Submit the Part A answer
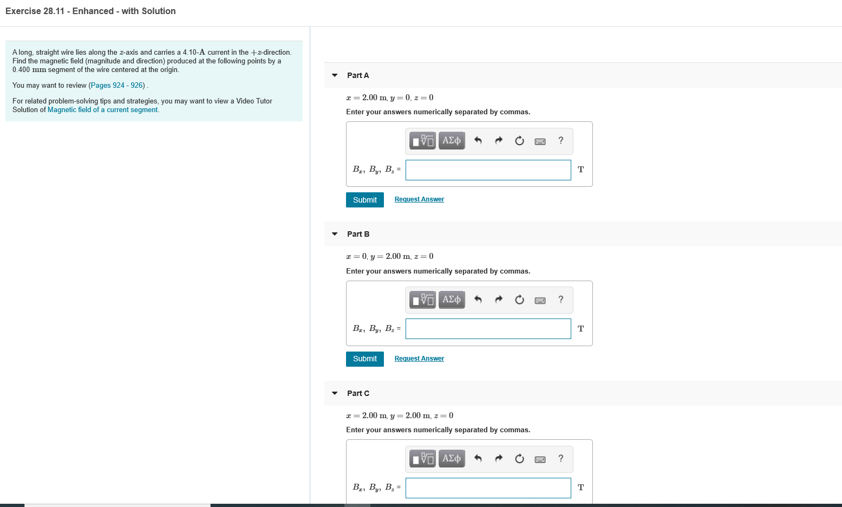 click(364, 200)
